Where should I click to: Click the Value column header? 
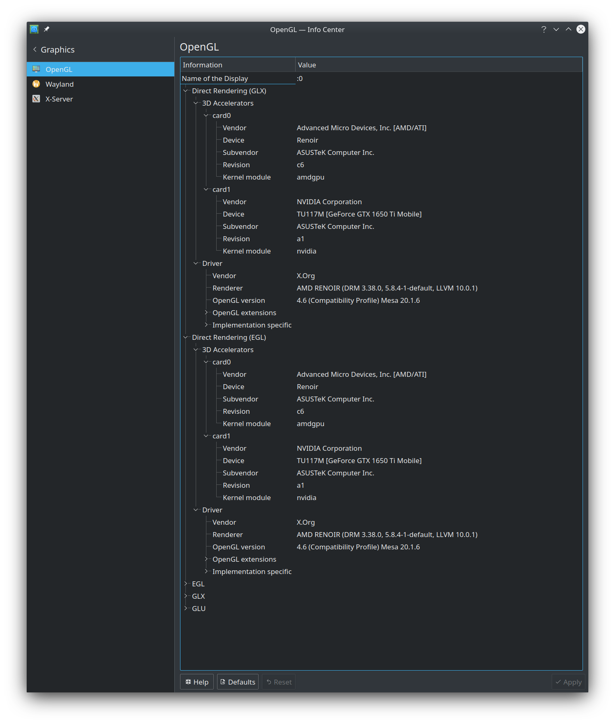[x=439, y=65]
